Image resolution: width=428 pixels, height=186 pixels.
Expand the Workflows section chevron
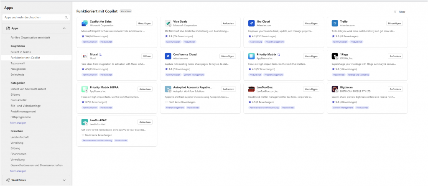point(64,180)
